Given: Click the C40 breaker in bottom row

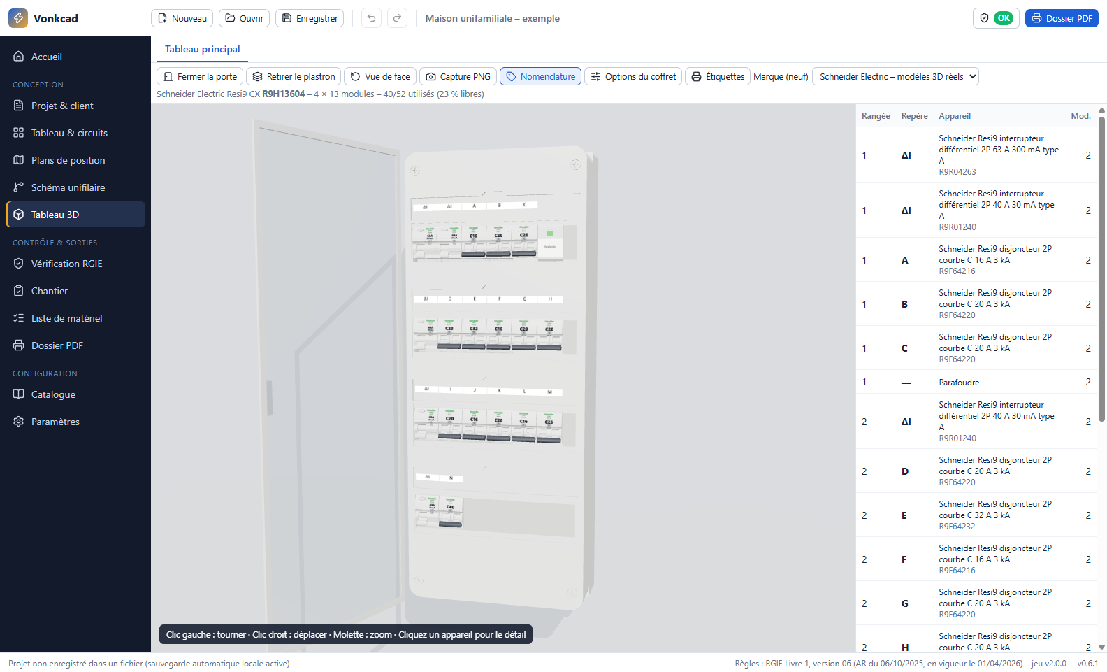Looking at the screenshot, I should (x=450, y=513).
